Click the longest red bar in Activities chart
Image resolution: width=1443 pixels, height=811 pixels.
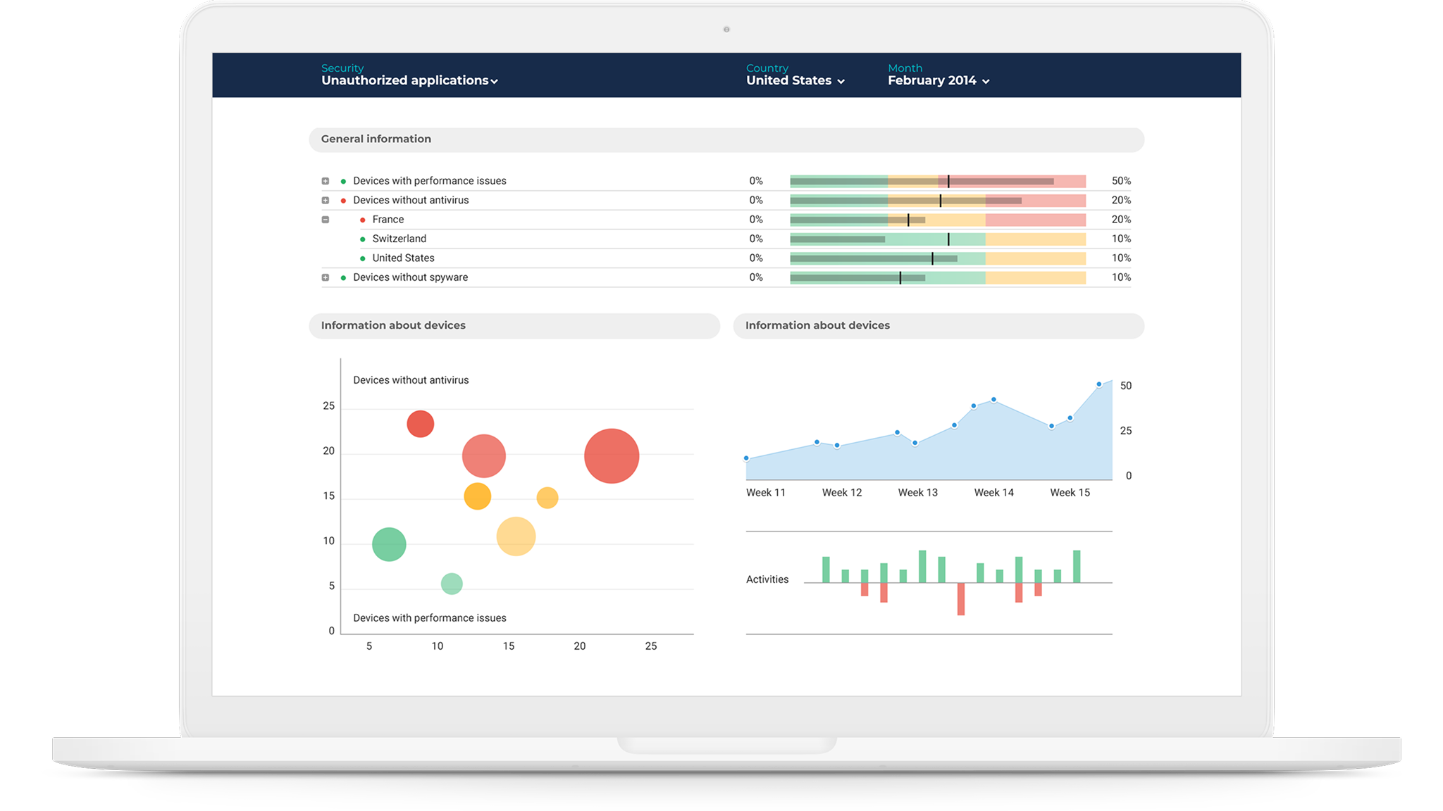coord(961,599)
